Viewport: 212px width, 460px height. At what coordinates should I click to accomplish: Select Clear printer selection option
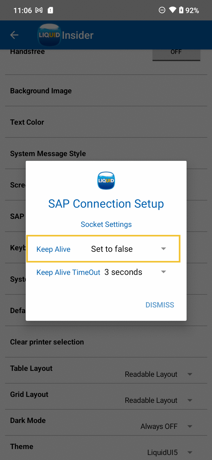(x=47, y=342)
